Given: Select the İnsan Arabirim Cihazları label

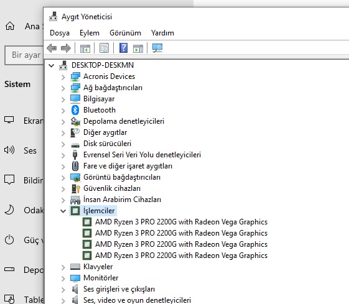Looking at the screenshot, I should tap(122, 200).
